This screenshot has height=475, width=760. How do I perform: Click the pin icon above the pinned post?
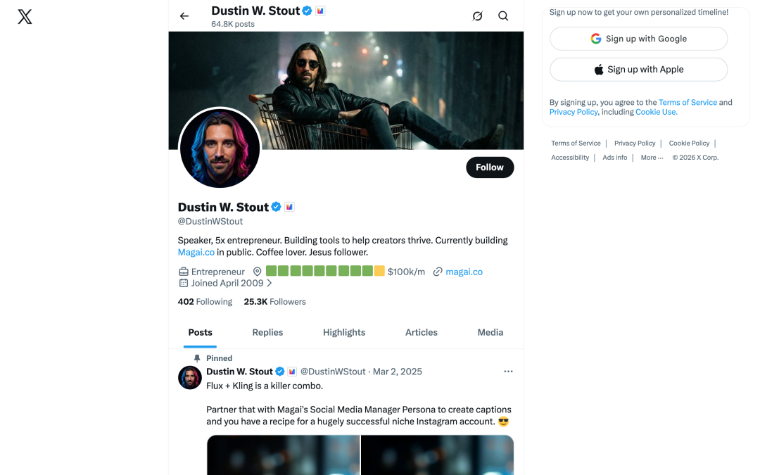click(x=197, y=357)
